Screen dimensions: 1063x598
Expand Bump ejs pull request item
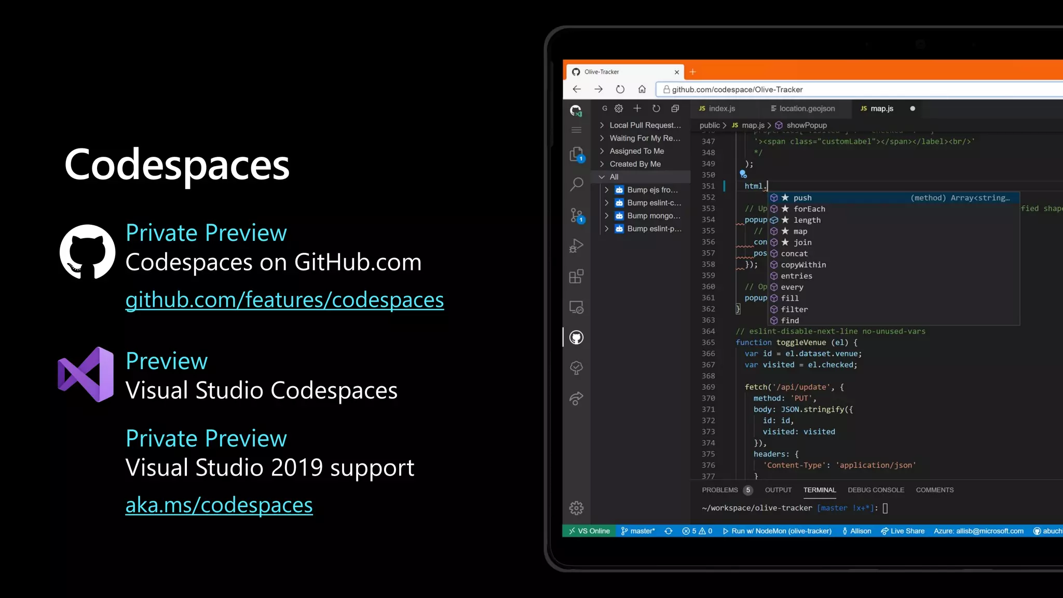coord(640,190)
